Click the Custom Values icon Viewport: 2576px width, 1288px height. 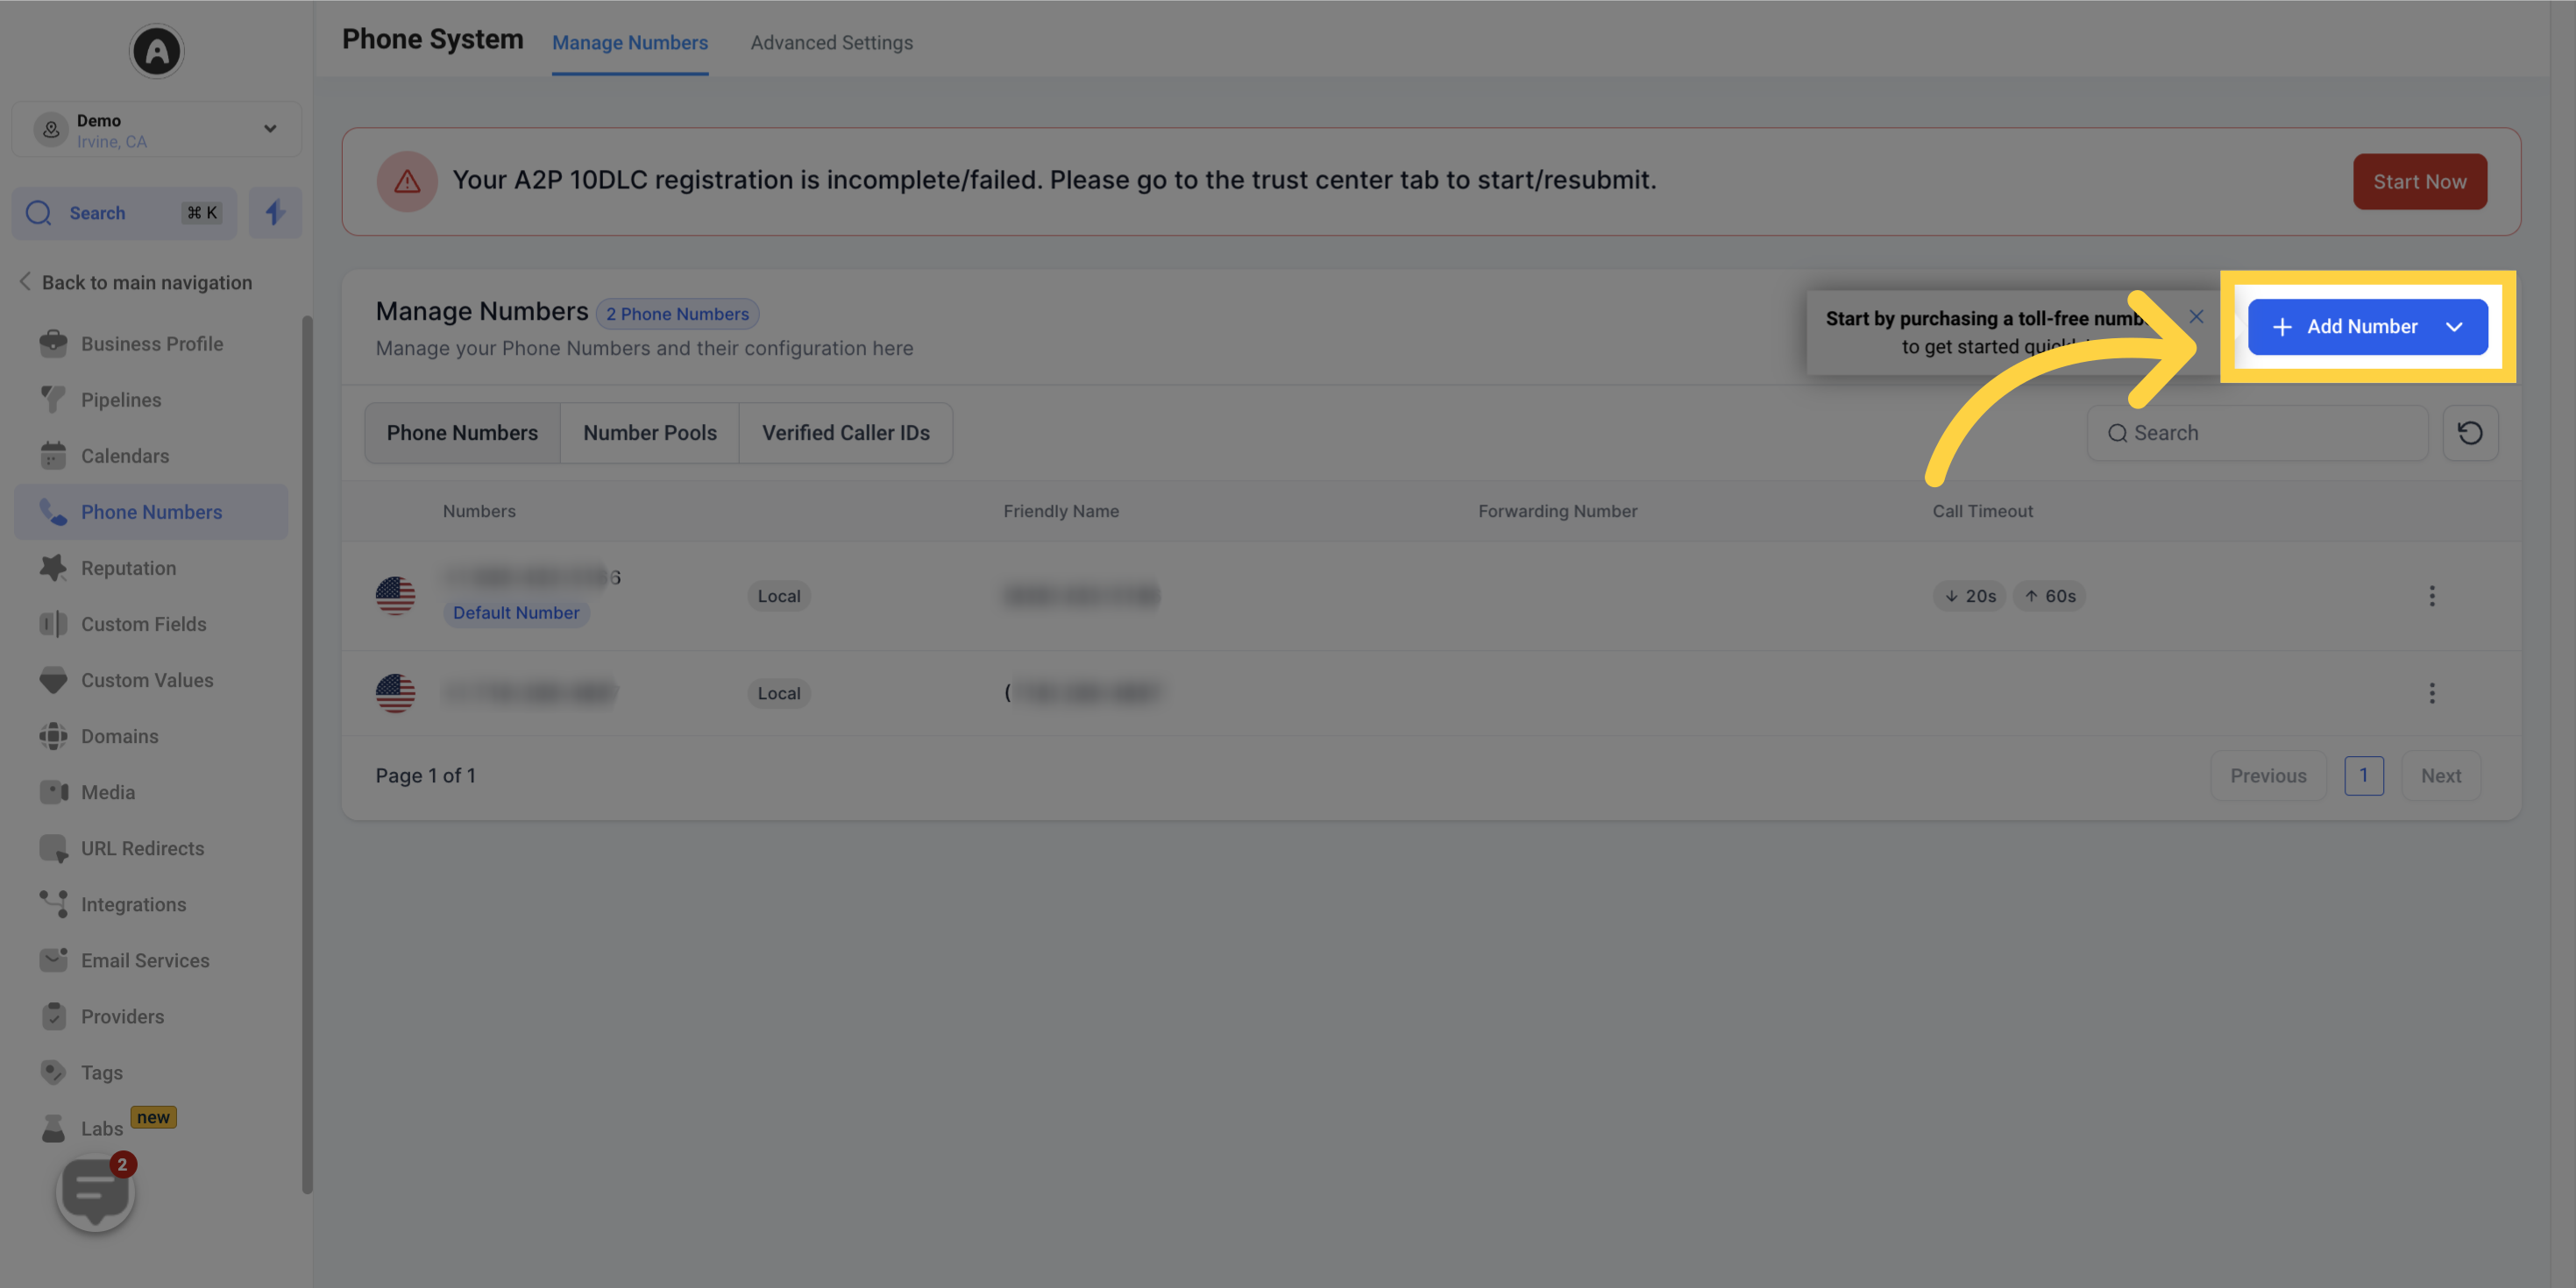(53, 680)
